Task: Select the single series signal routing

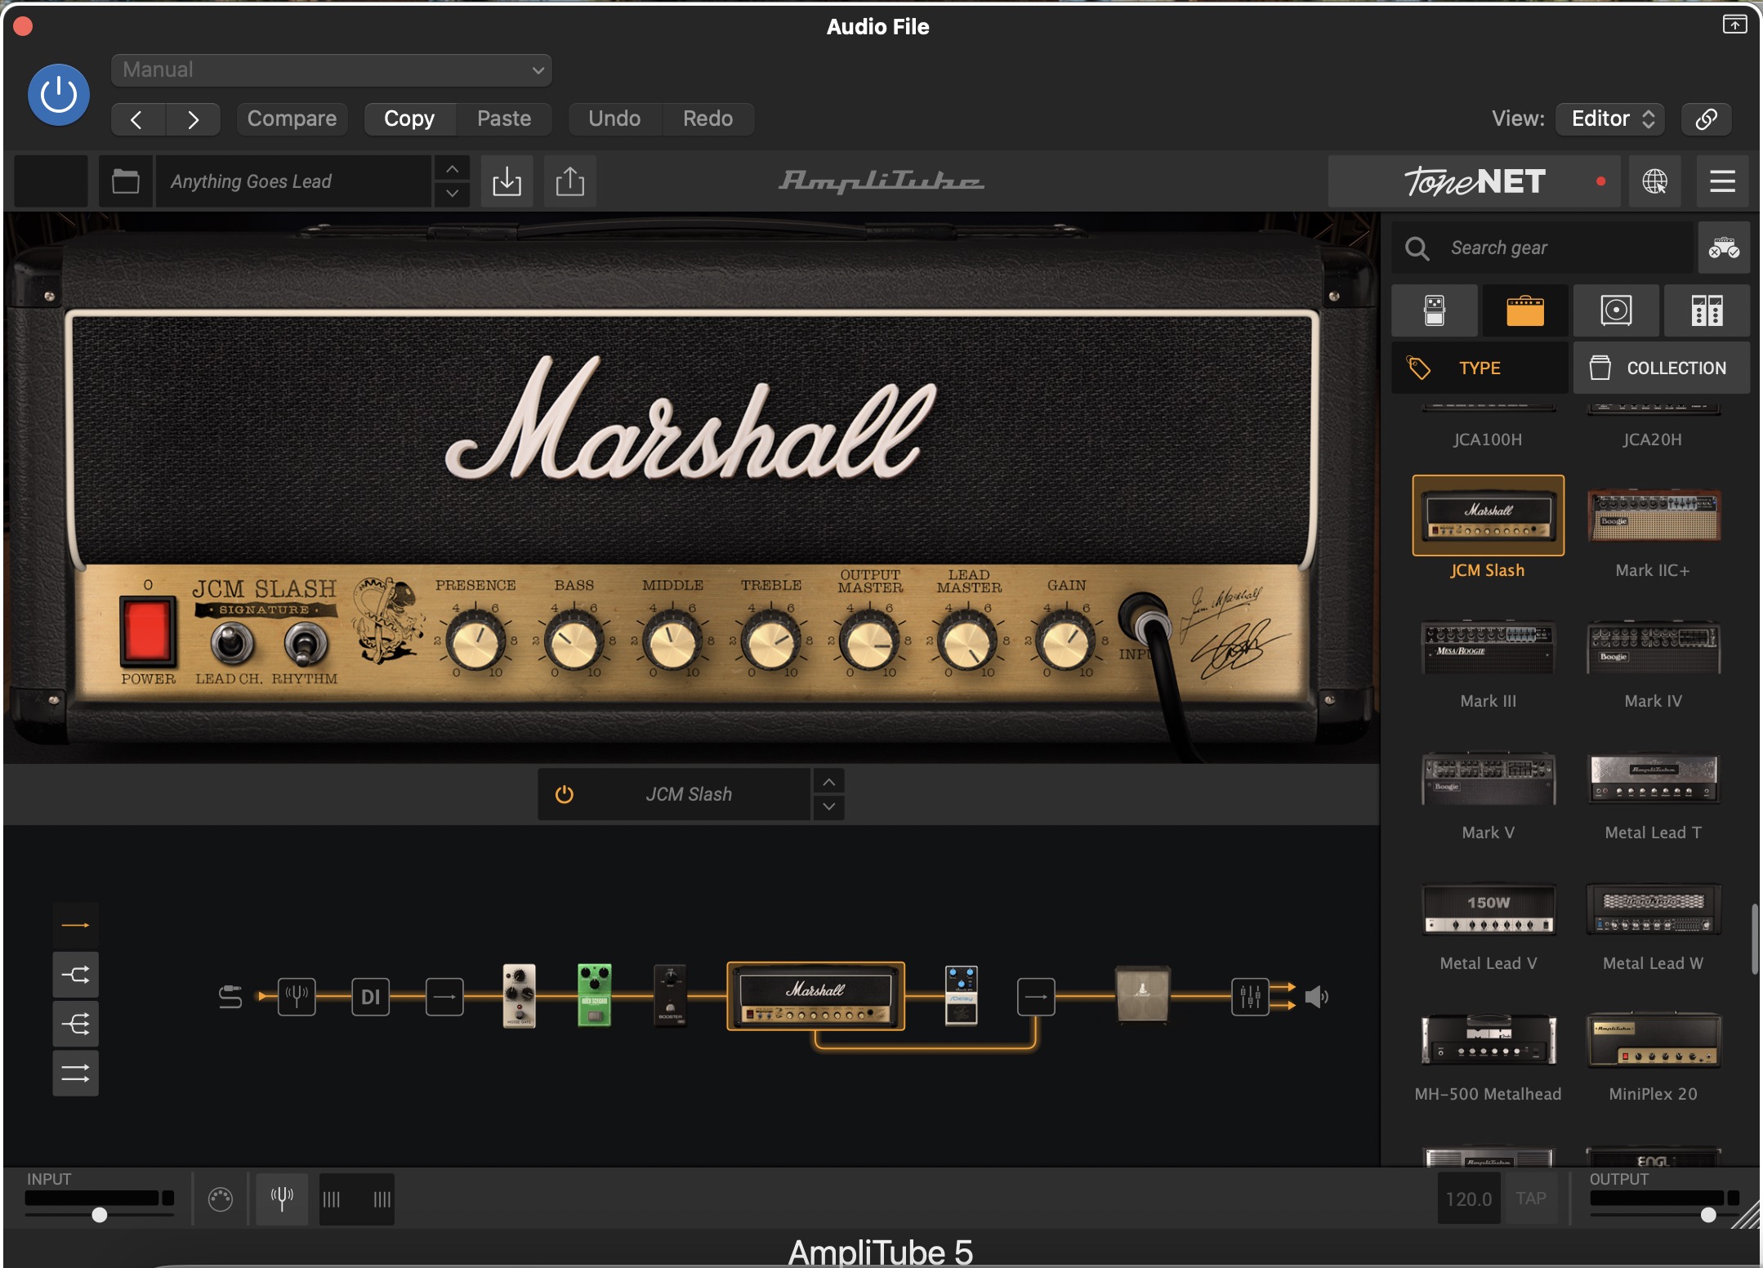Action: point(76,926)
